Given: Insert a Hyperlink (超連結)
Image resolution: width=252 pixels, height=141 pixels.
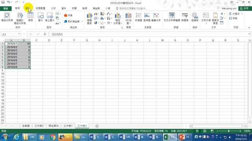Looking at the screenshot, I should tap(195, 17).
